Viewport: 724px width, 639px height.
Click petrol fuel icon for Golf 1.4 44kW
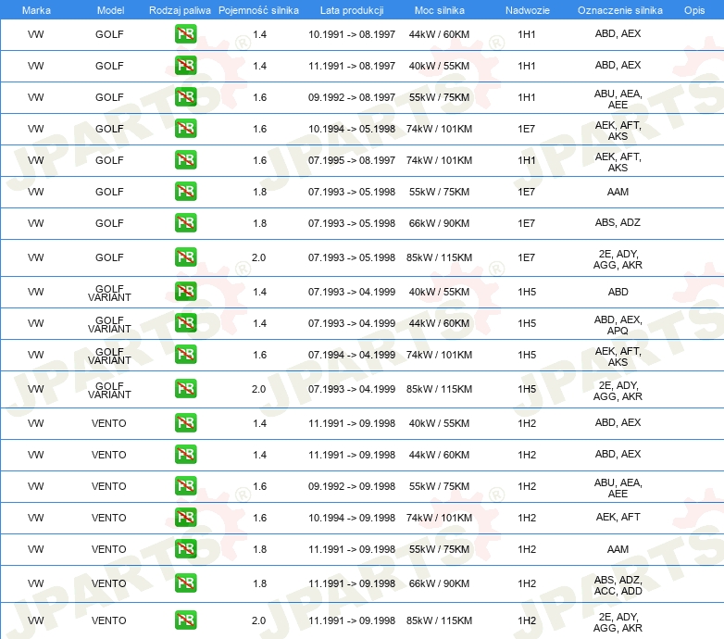[x=185, y=34]
